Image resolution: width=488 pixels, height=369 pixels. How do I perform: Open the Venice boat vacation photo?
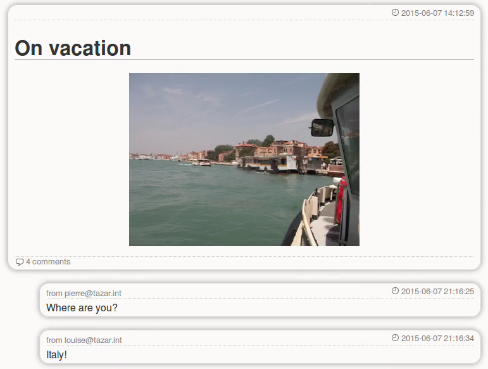(x=244, y=159)
